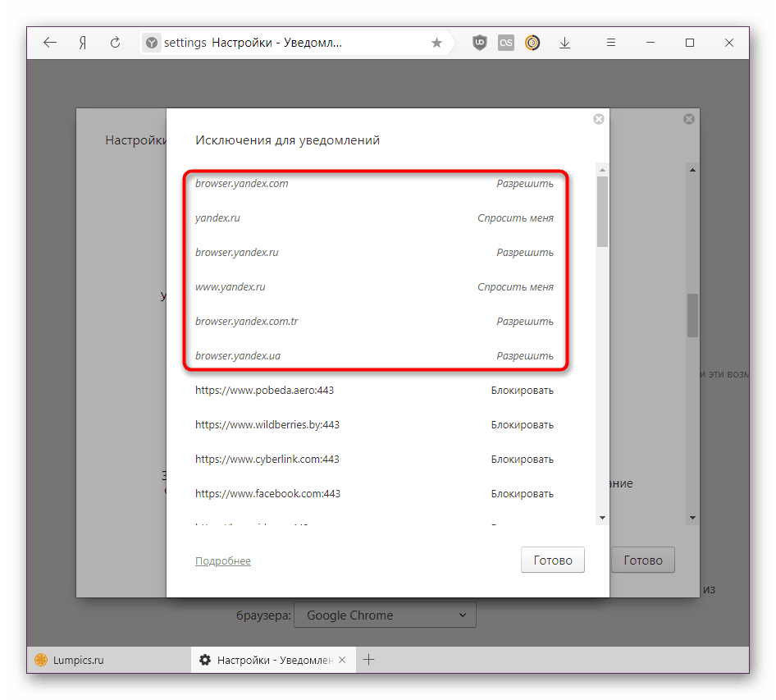Viewport: 776px width, 700px height.
Task: Change Блокировать setting for cyberlink.com
Action: tap(522, 460)
